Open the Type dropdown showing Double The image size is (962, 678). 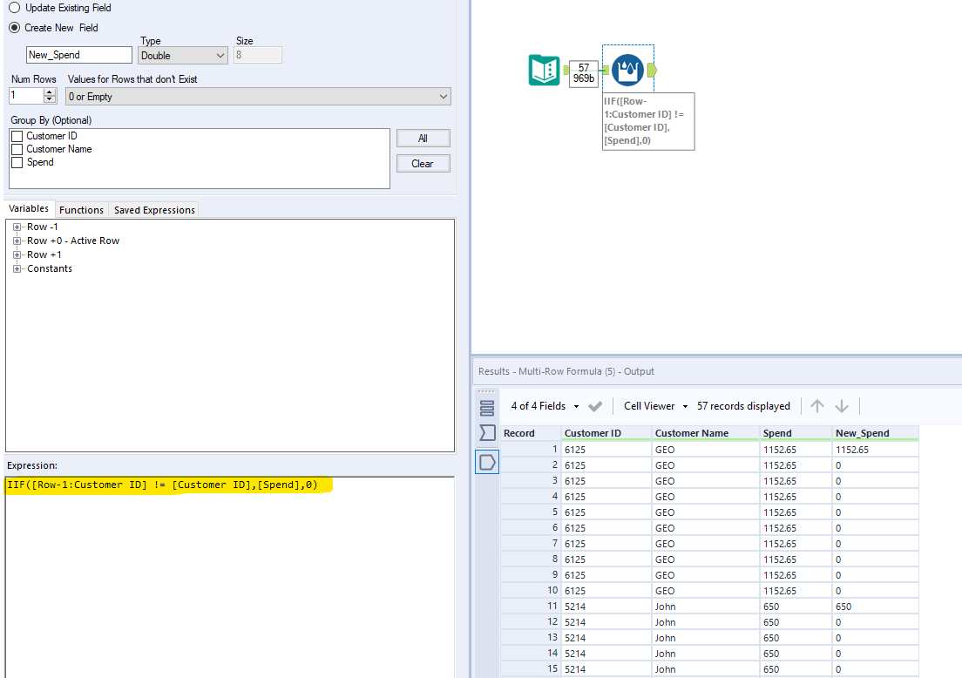pyautogui.click(x=182, y=55)
